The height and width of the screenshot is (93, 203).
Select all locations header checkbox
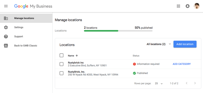(61, 55)
